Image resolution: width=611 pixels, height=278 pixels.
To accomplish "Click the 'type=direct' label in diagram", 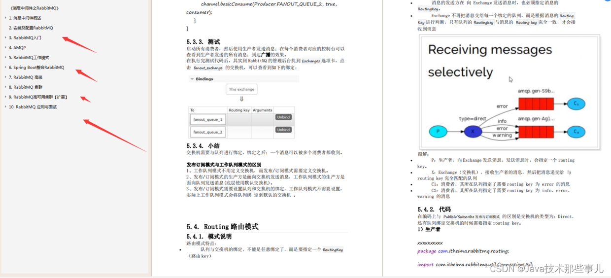I will tap(473, 119).
